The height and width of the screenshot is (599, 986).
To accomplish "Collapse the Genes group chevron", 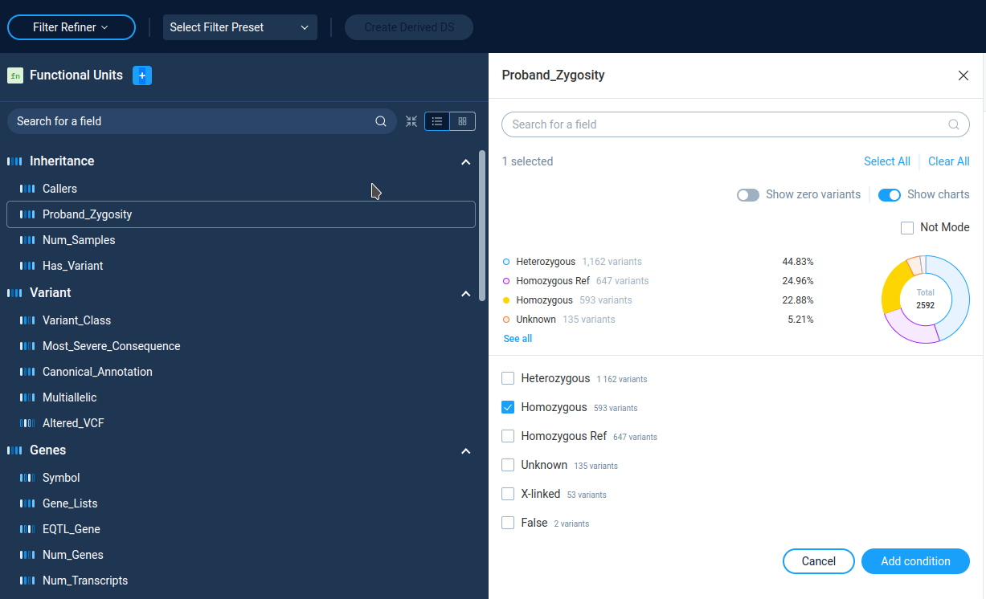I will pos(465,451).
